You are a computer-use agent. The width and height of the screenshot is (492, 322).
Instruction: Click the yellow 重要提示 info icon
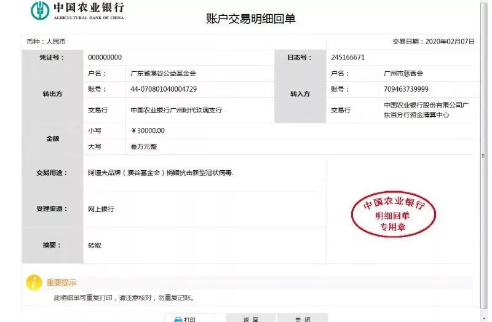pos(34,283)
